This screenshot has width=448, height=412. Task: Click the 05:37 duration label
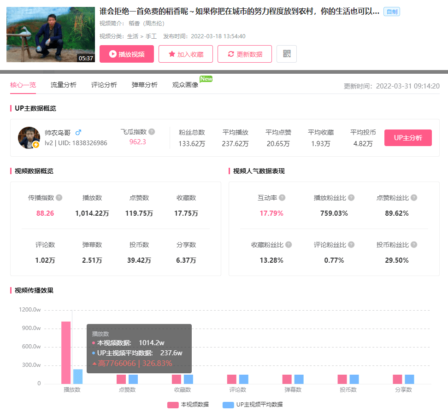(x=86, y=58)
